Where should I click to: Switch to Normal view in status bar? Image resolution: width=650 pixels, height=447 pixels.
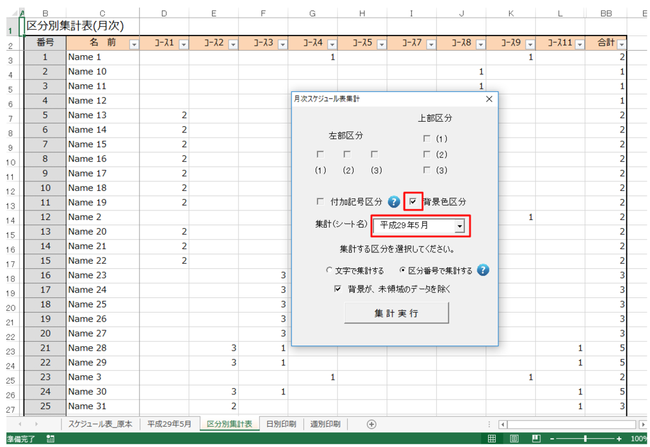pyautogui.click(x=491, y=439)
